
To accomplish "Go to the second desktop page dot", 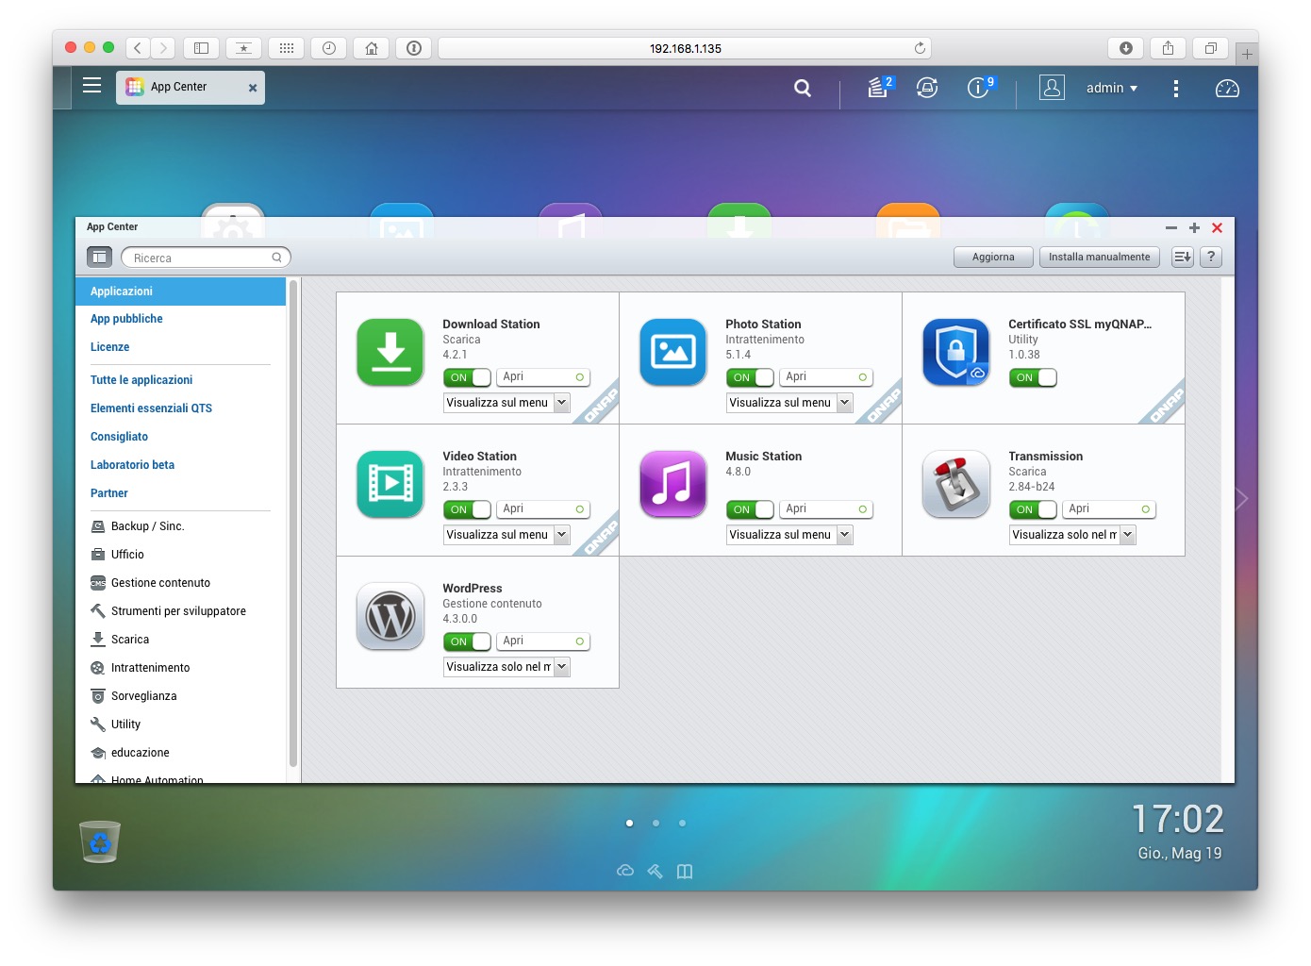I will (655, 823).
